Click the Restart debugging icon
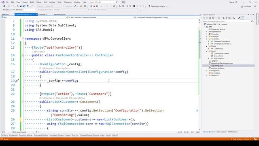Viewport: 259px width, 146px height. point(97,6)
